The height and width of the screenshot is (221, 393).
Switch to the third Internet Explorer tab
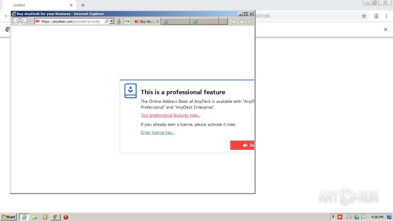pos(205,21)
